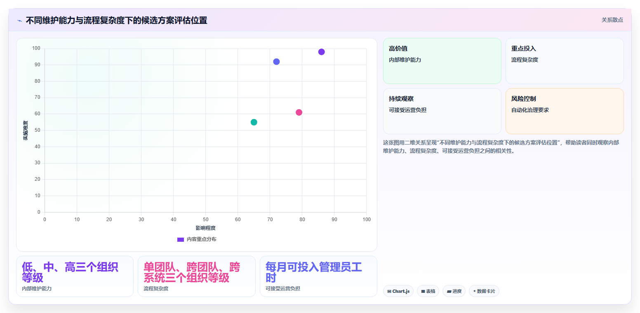Click the 内部维护能力 text in 高价值 card
Viewport: 640px width, 313px height.
(405, 60)
